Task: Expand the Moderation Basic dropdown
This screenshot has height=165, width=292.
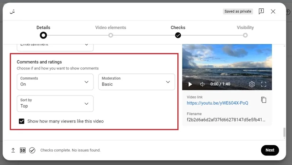Action: pyautogui.click(x=137, y=82)
